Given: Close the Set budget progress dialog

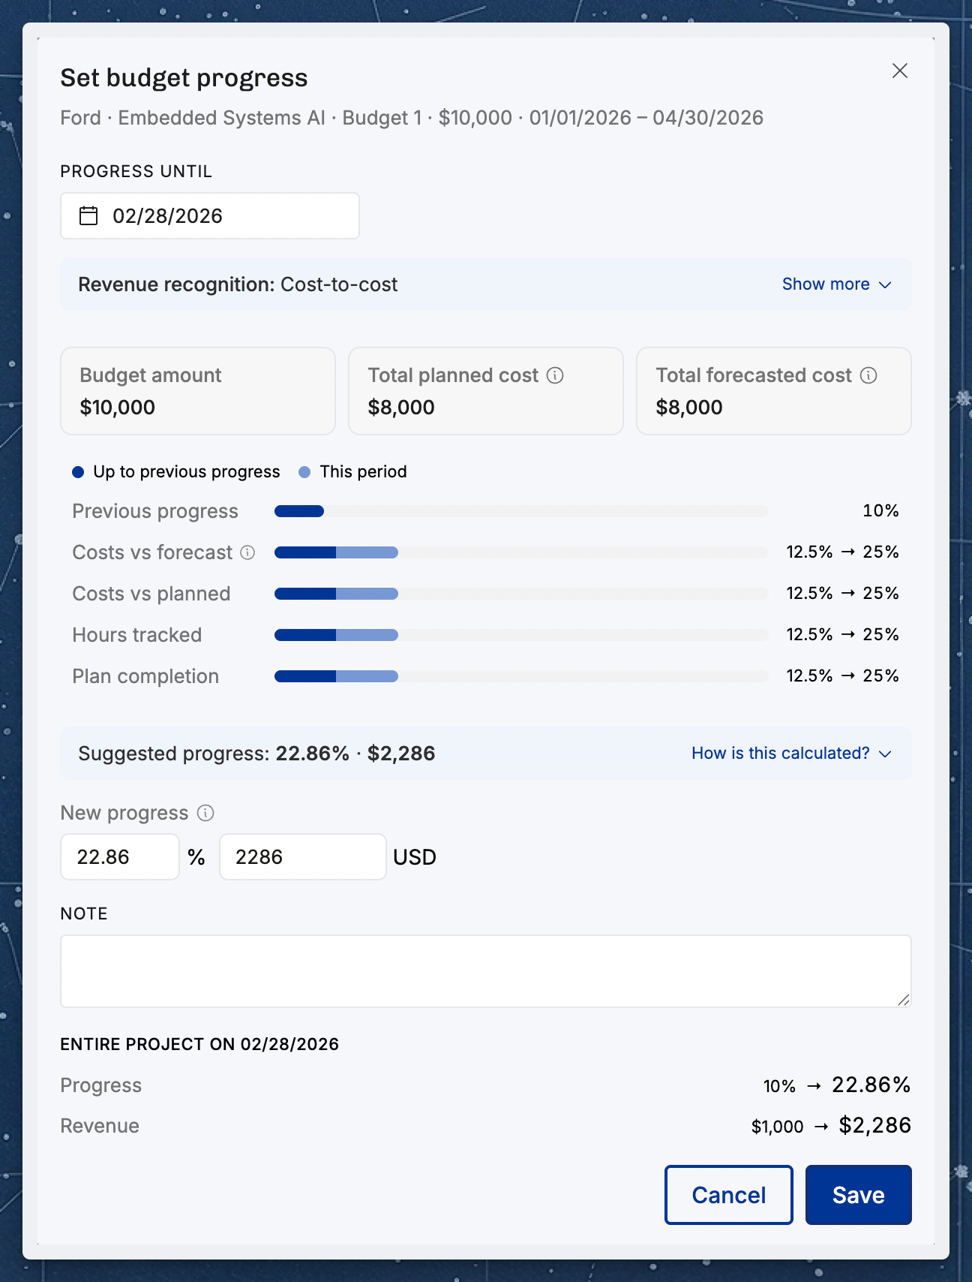Looking at the screenshot, I should (899, 71).
